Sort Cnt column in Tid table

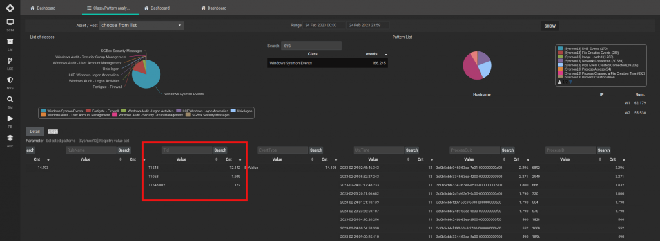coord(240,160)
